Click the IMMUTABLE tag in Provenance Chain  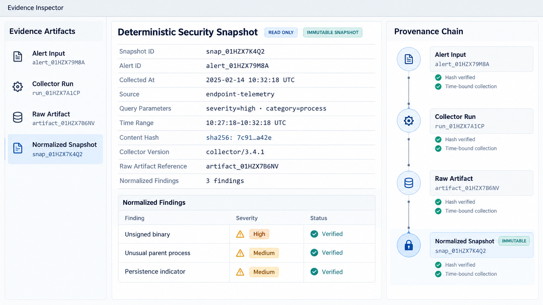514,241
